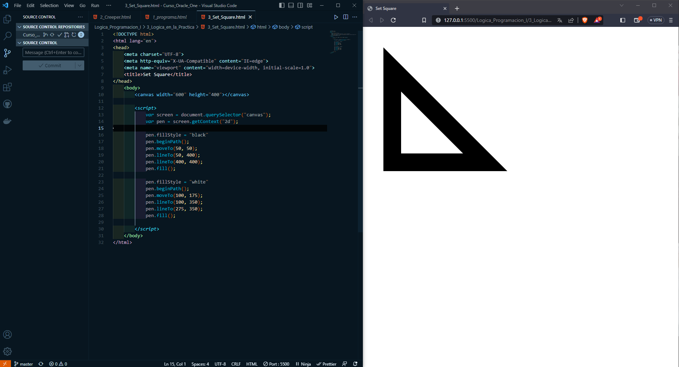Open Brave wallet icon
Viewport: 679px width, 367px height.
tap(638, 20)
